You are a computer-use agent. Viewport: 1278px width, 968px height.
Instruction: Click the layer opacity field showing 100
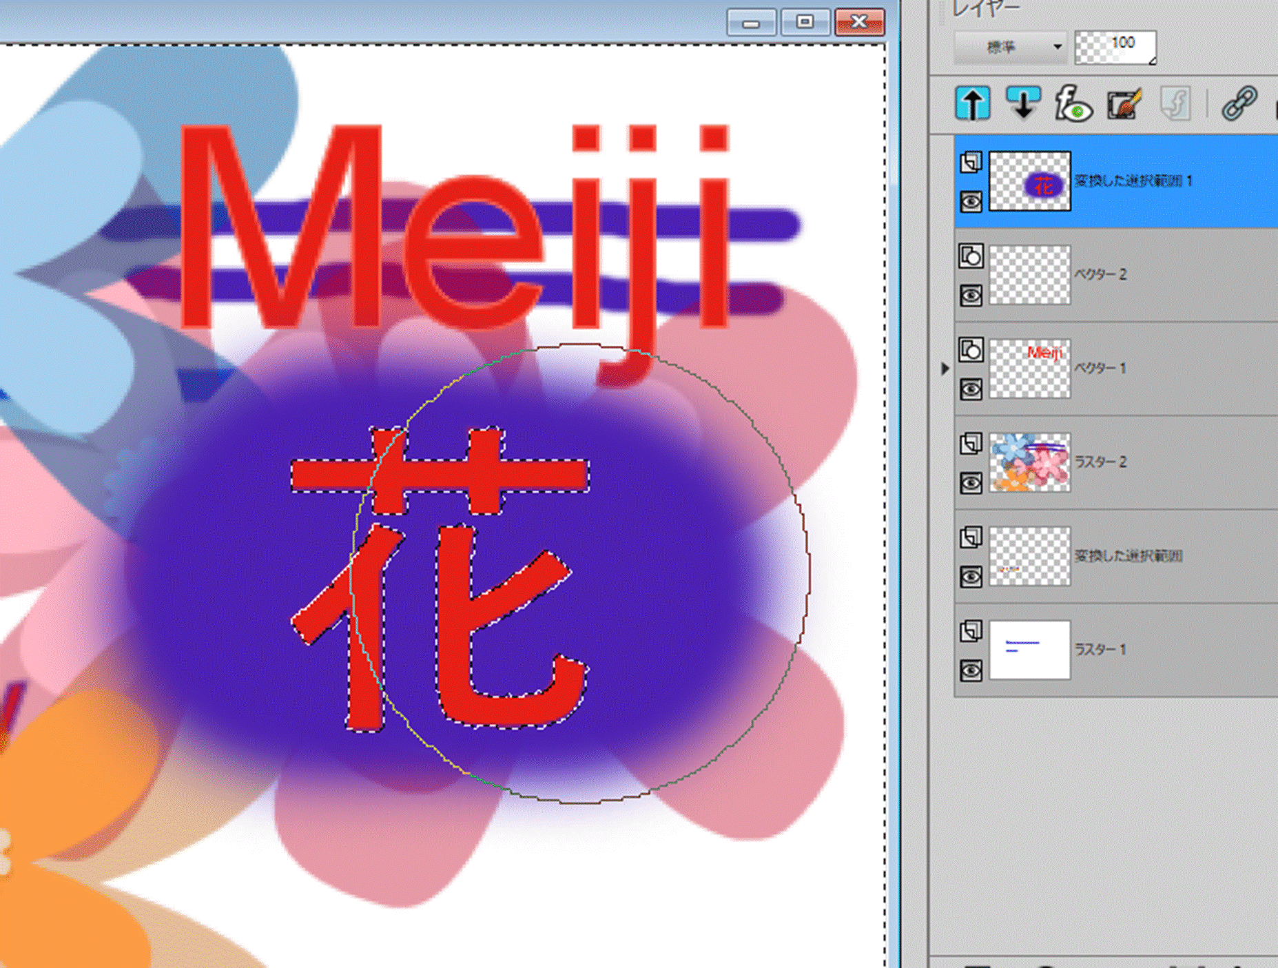pos(1115,47)
